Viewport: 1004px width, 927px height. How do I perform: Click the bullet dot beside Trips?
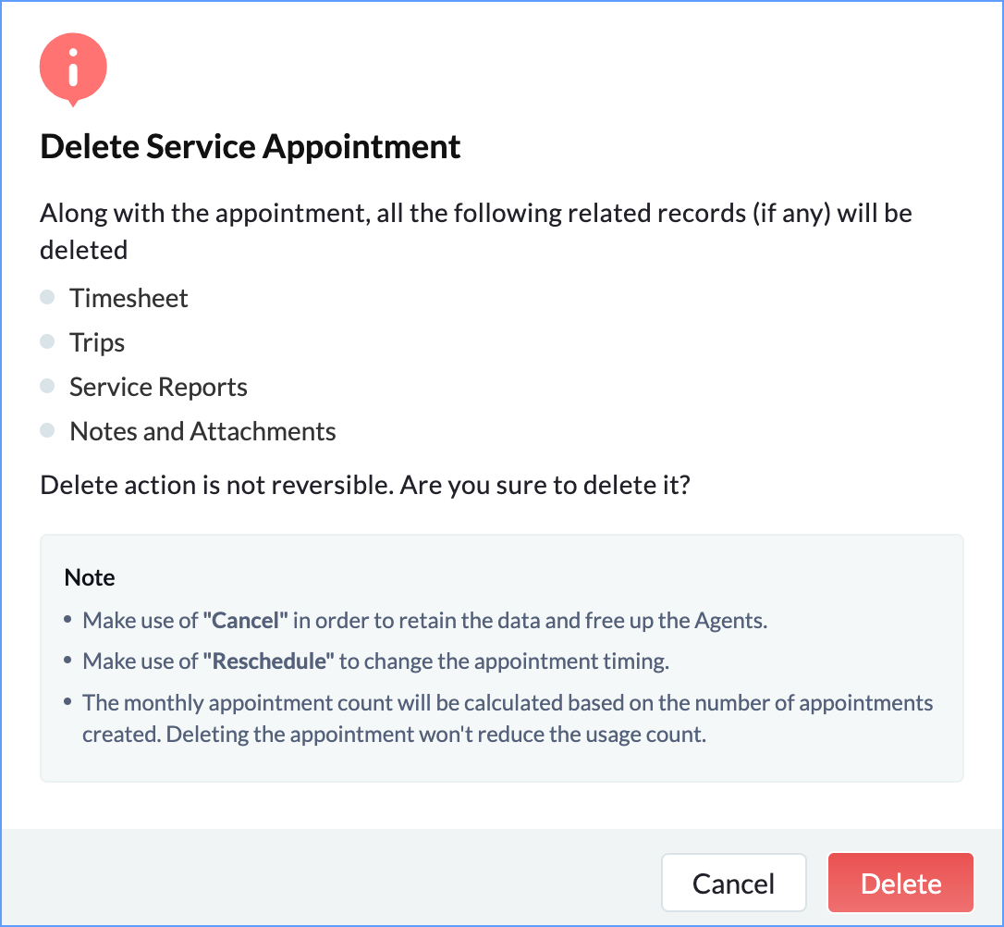pyautogui.click(x=48, y=342)
